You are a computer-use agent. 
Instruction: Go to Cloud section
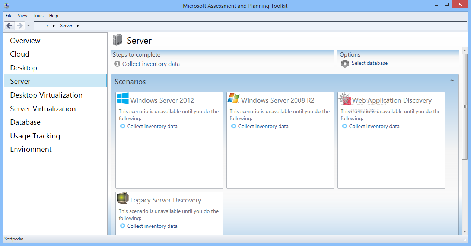click(55, 54)
